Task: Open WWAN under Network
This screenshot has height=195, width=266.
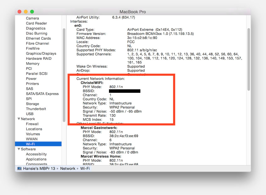Action: click(x=32, y=139)
